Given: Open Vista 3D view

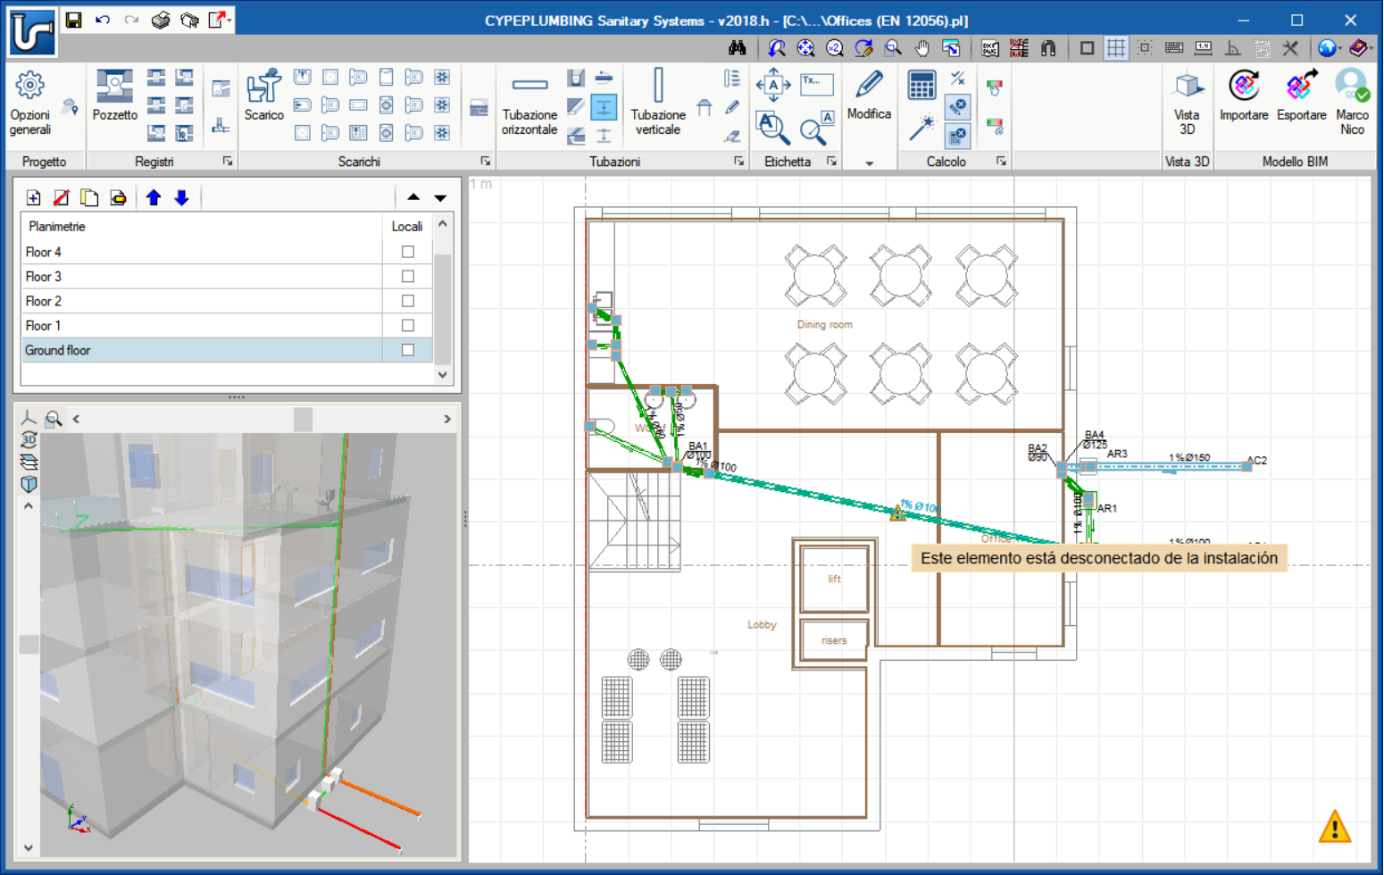Looking at the screenshot, I should (x=1187, y=104).
